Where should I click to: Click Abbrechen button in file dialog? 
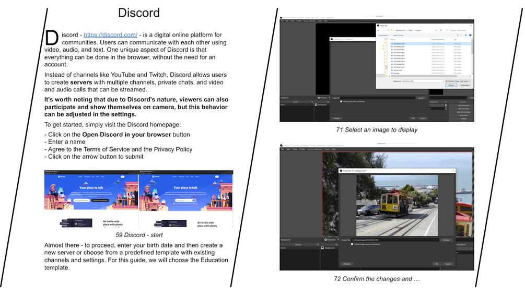pyautogui.click(x=465, y=85)
